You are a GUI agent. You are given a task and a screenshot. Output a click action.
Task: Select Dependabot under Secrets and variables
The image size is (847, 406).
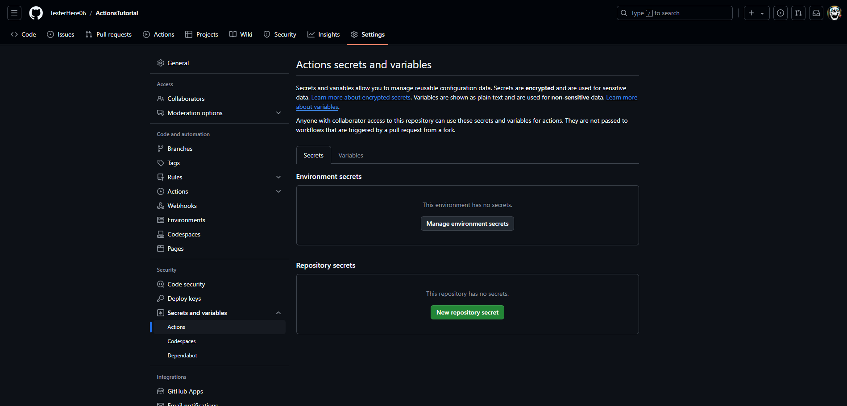click(220, 356)
